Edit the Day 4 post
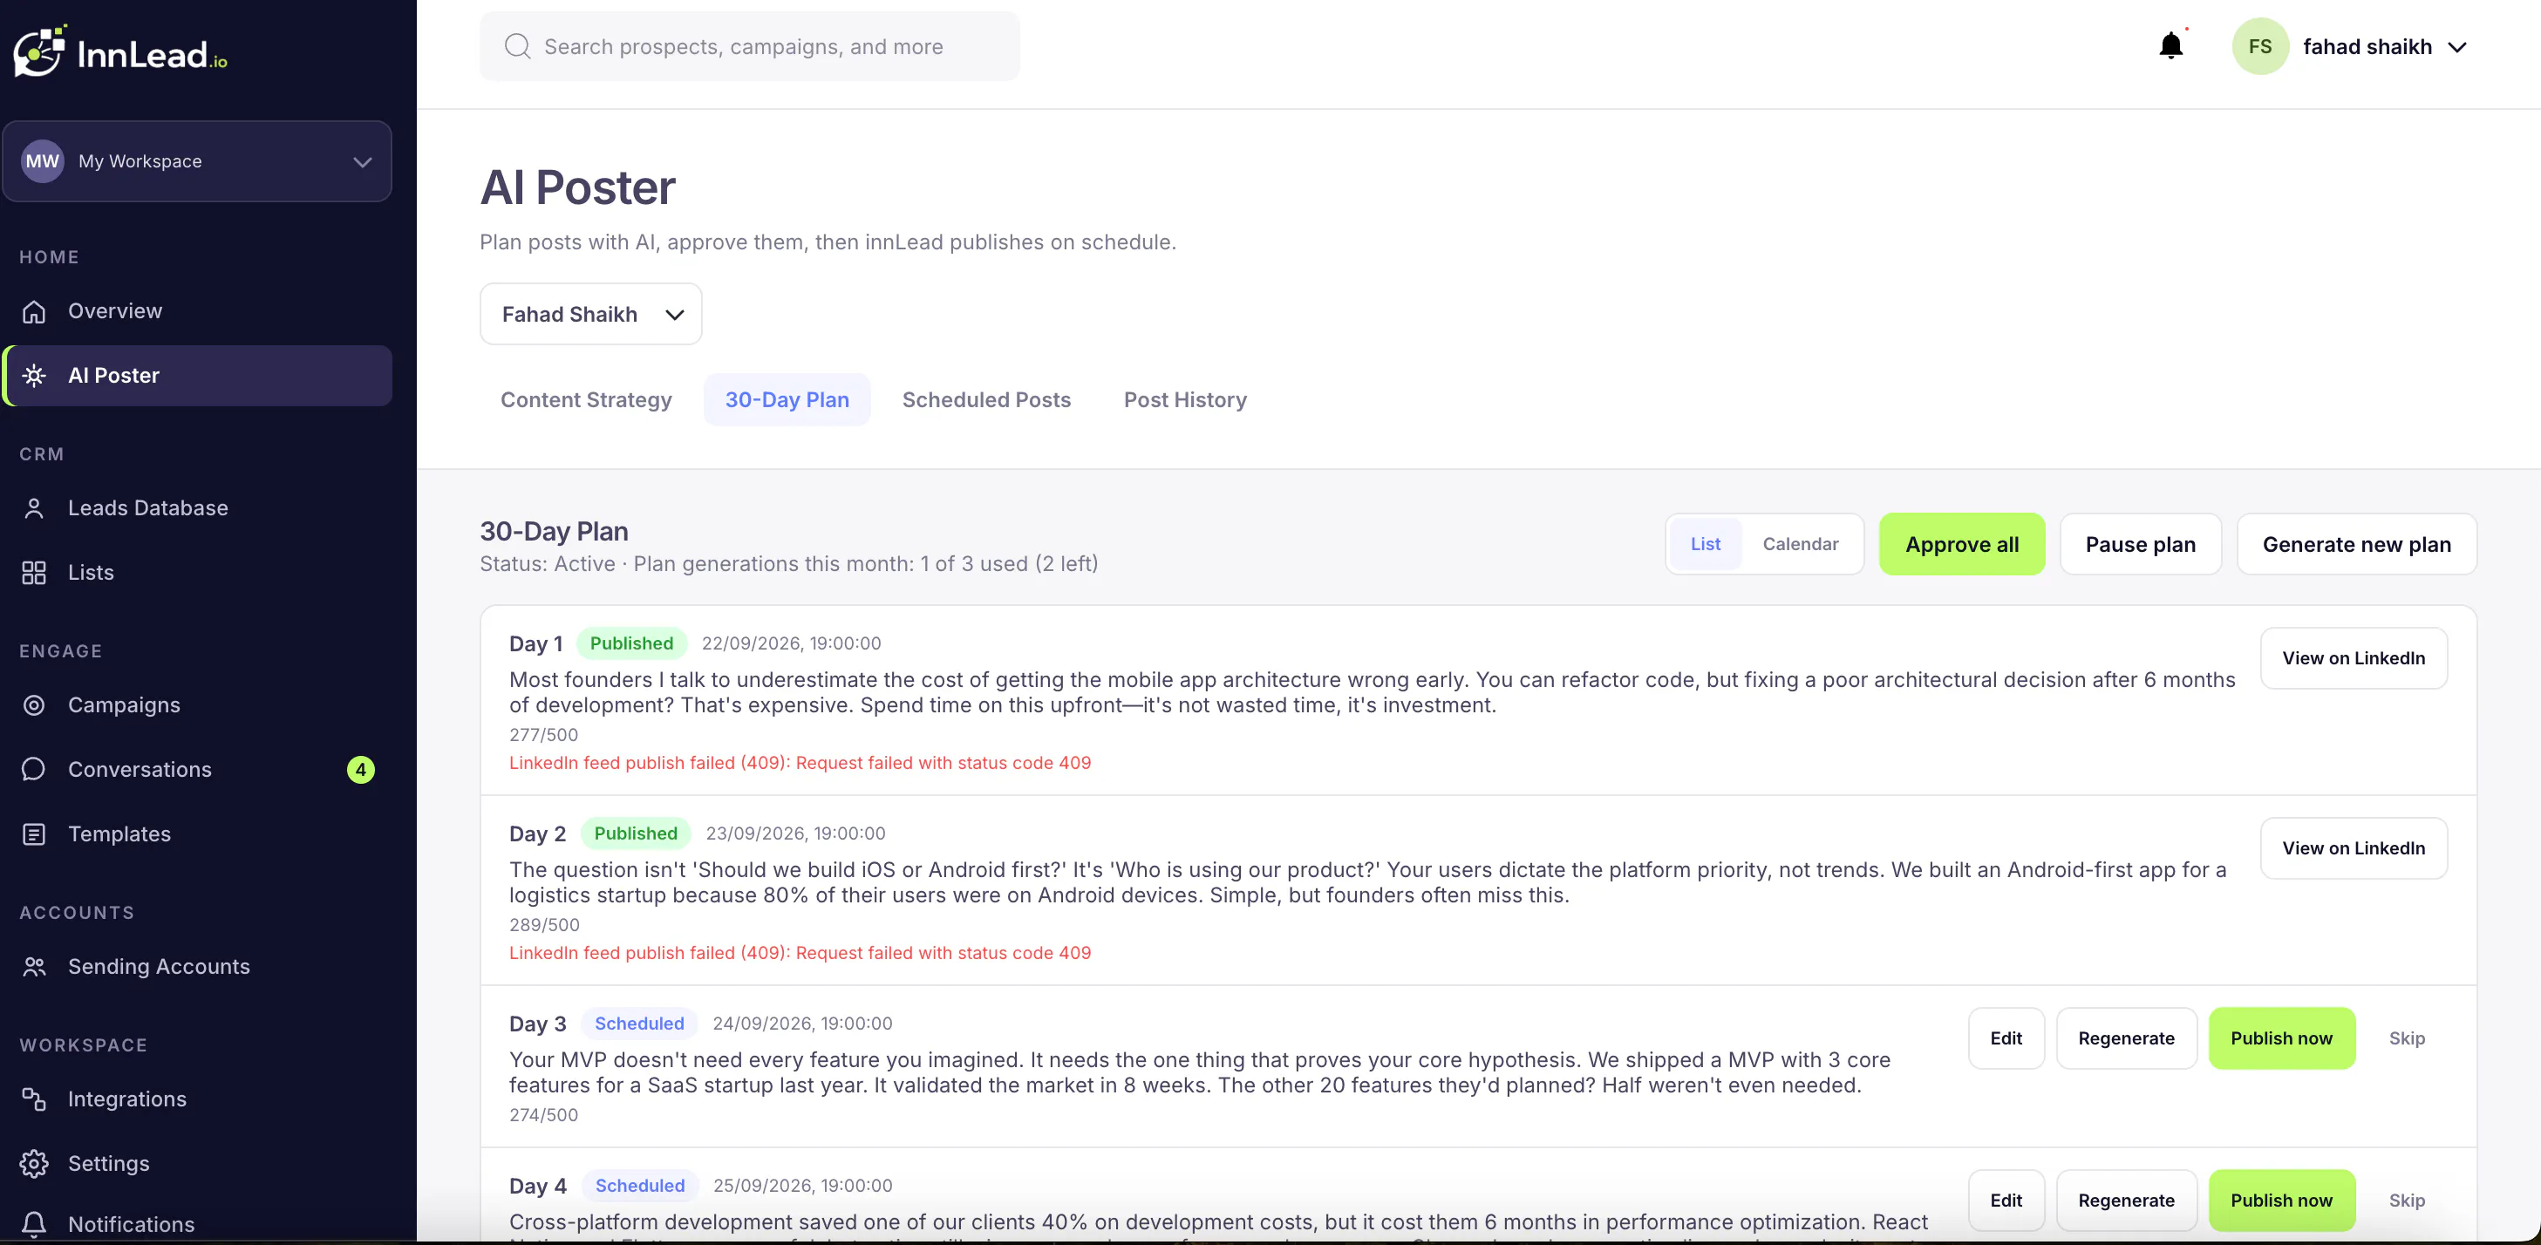This screenshot has height=1245, width=2541. pos(2006,1201)
